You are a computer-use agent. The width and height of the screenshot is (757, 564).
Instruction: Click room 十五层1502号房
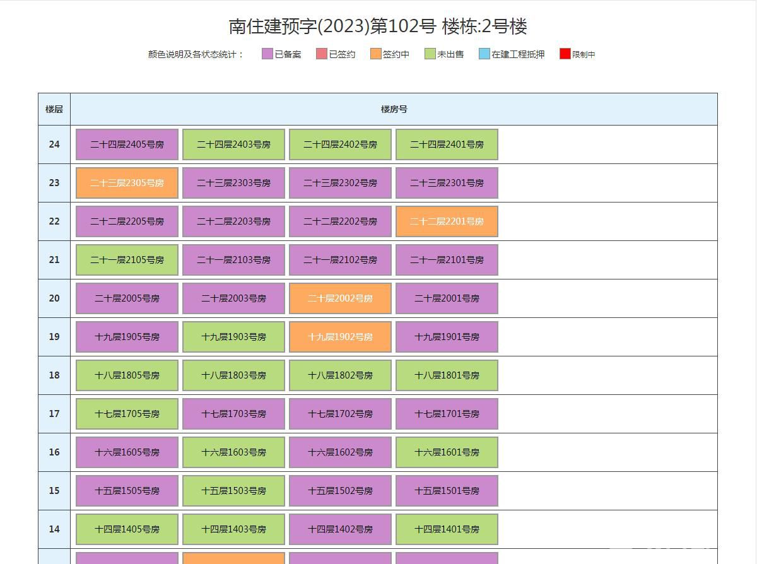pos(340,491)
